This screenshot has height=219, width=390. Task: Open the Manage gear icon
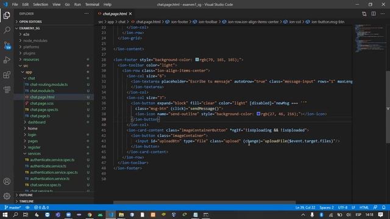7,196
